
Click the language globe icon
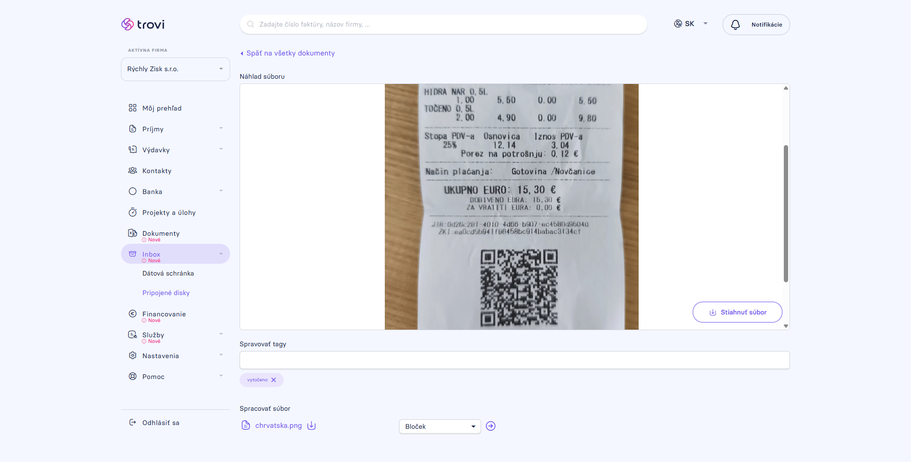678,24
